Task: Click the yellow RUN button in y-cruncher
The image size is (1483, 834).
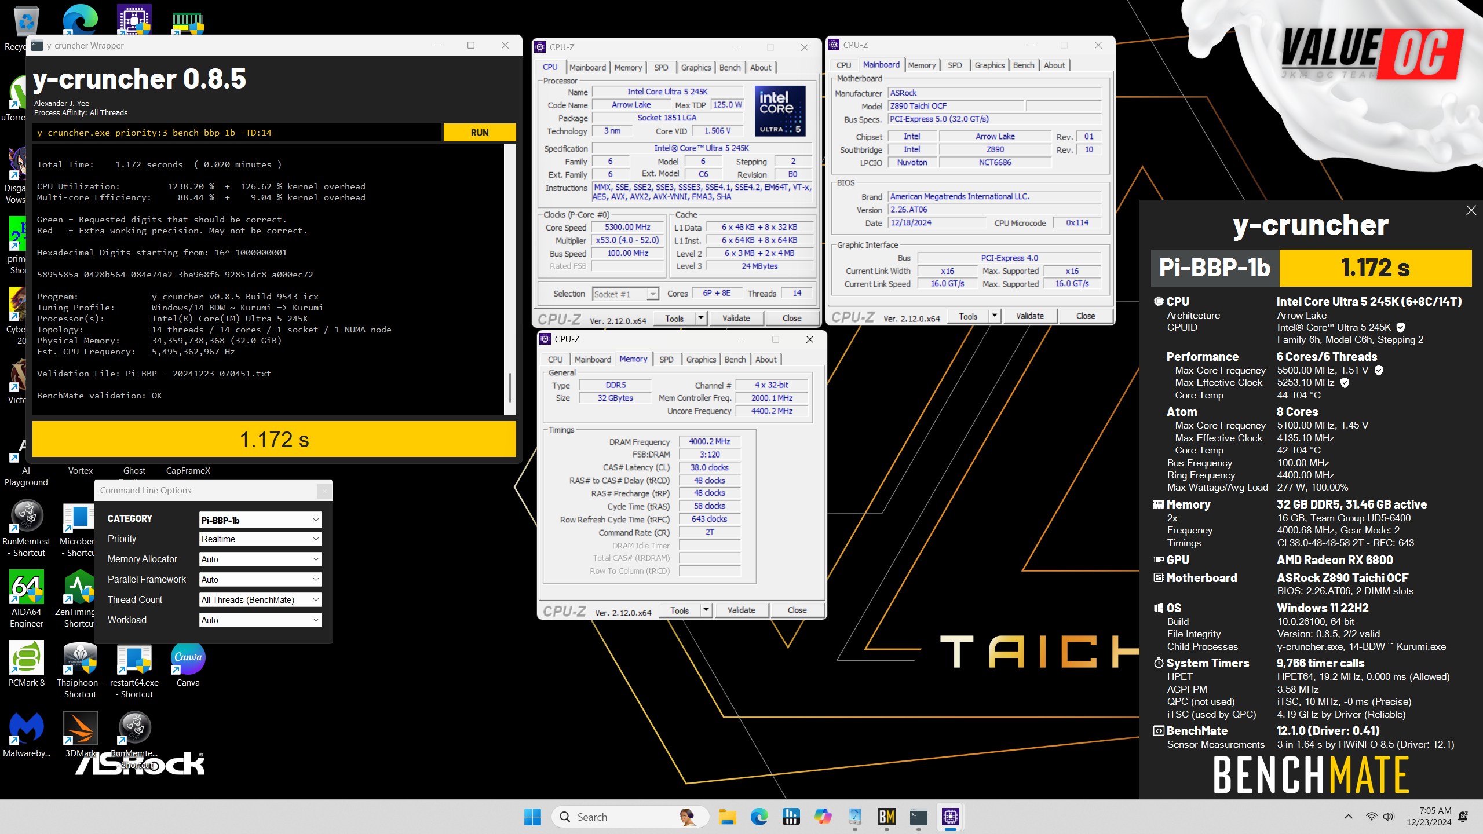Action: (x=480, y=133)
